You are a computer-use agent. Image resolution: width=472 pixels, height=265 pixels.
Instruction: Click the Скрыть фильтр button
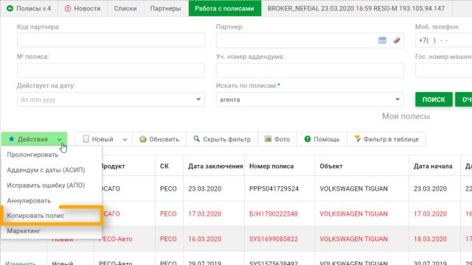(x=222, y=139)
